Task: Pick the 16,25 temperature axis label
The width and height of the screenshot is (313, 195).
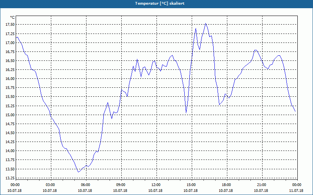Action: 10,70
